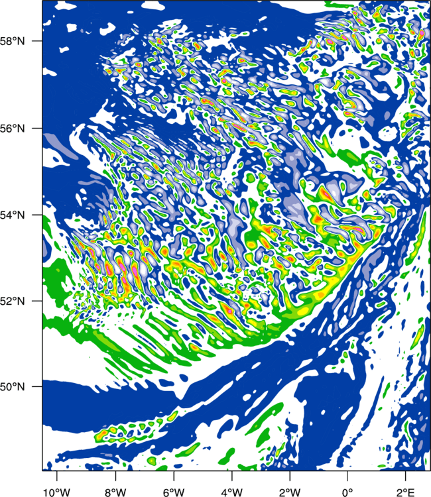Click the 8°W longitude label
Image resolution: width=431 pixels, height=497 pixels.
click(115, 492)
